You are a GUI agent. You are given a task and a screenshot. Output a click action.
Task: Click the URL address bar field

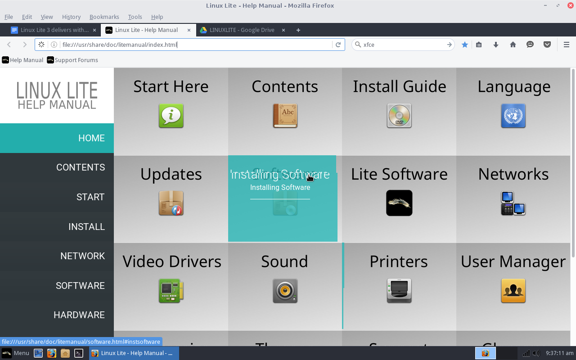point(193,45)
